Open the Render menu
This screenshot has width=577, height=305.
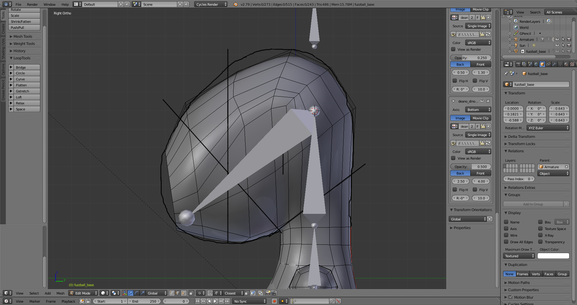[32, 4]
